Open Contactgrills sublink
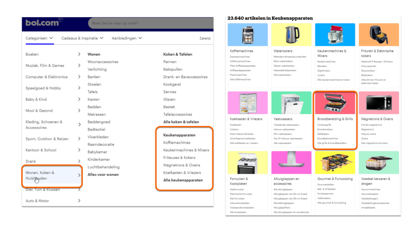Viewport: 419px width, 237px height. (324, 125)
